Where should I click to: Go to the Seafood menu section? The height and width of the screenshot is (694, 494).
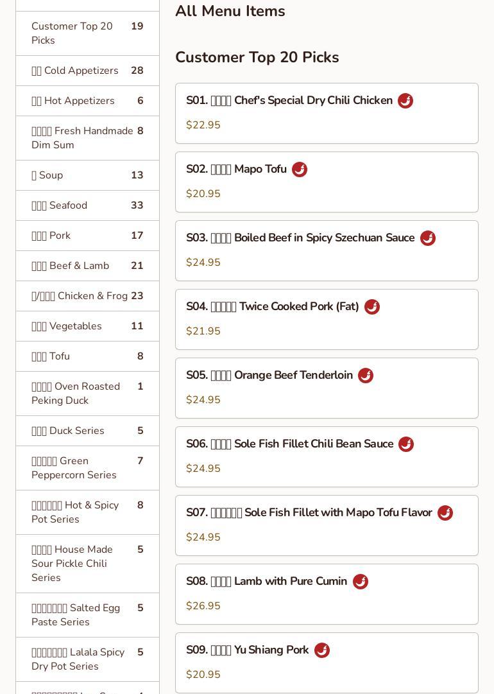87,205
